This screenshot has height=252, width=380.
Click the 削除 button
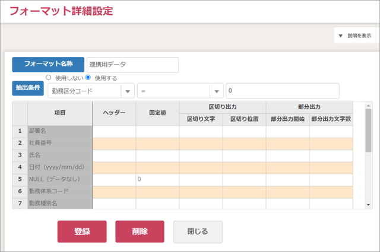140,231
